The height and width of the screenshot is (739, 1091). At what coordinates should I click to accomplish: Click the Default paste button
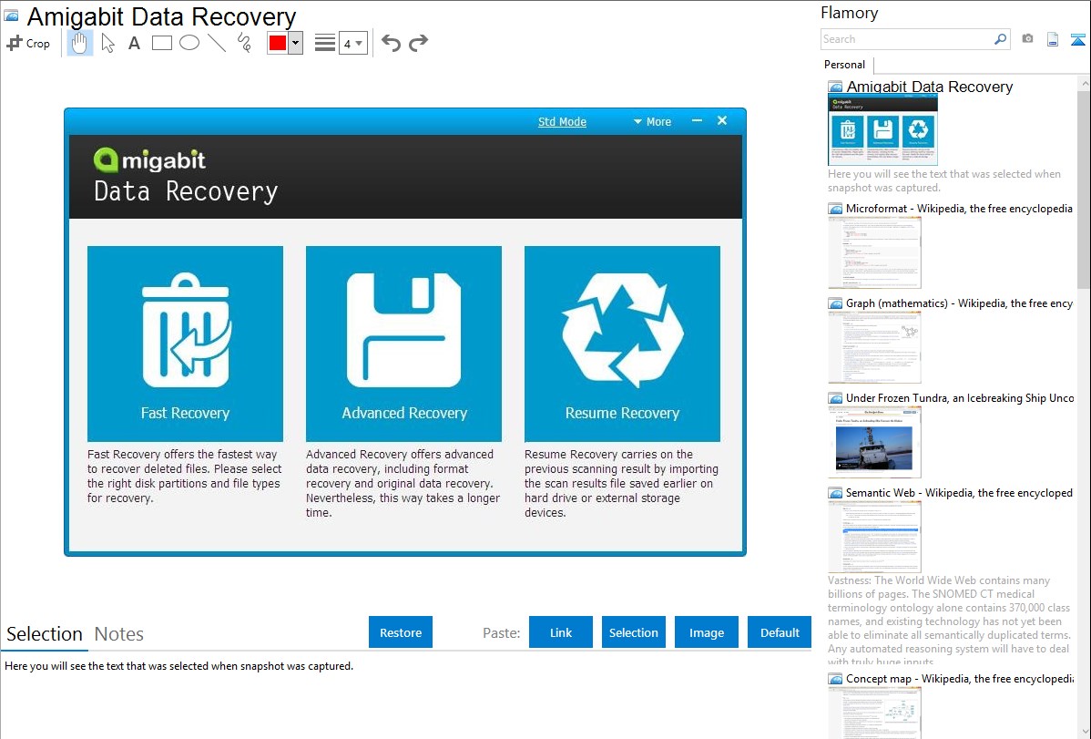(780, 632)
